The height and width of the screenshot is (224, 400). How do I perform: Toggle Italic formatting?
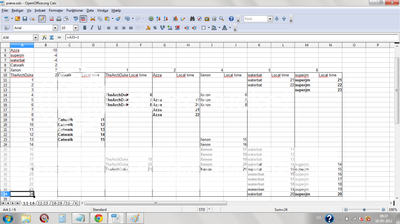(x=92, y=28)
